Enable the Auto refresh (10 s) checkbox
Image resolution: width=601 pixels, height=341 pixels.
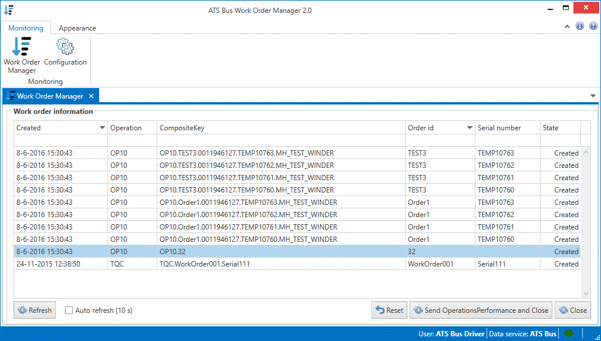tap(69, 310)
